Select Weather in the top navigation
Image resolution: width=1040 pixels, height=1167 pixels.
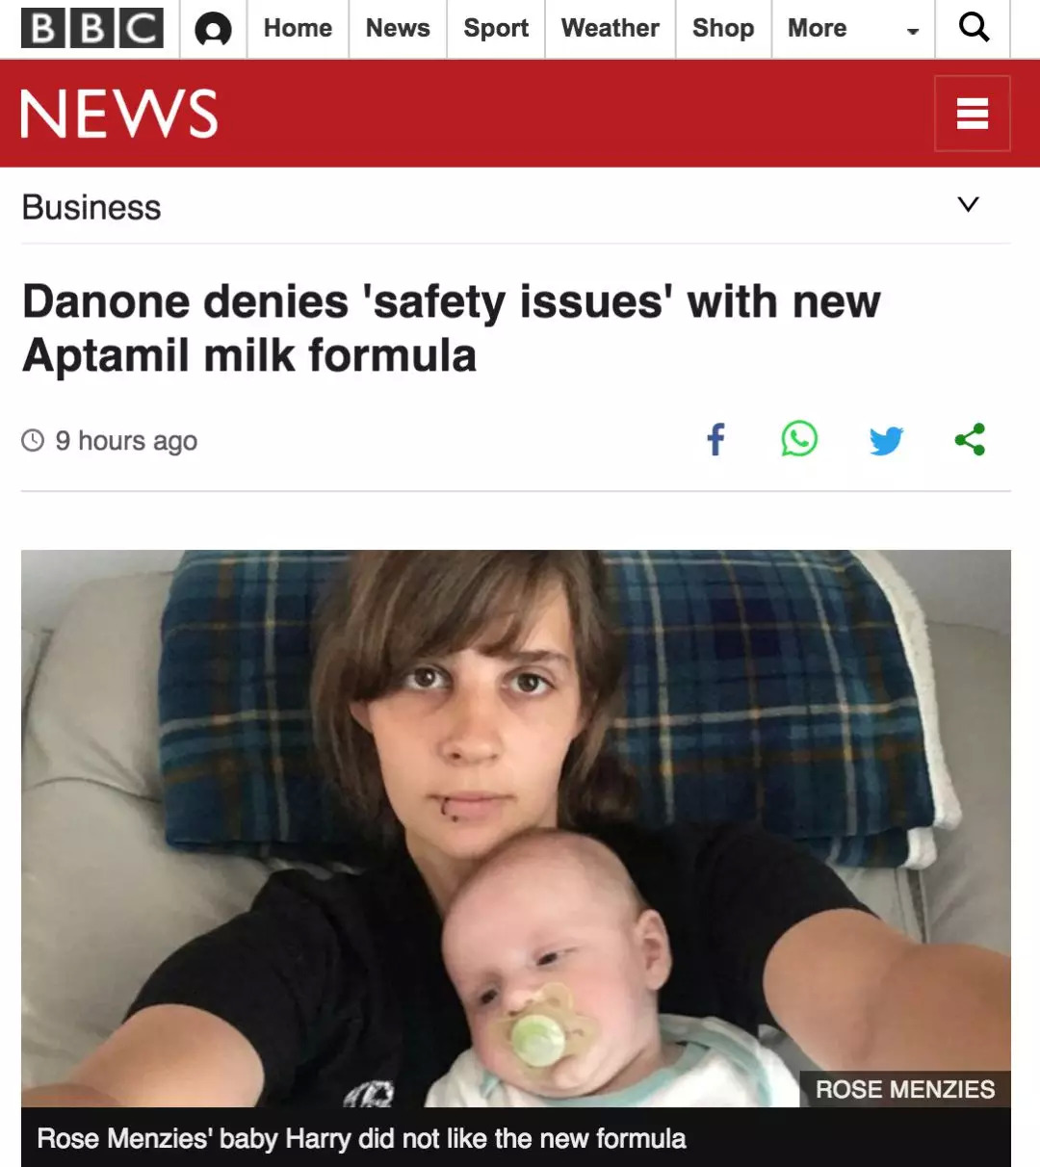point(611,28)
